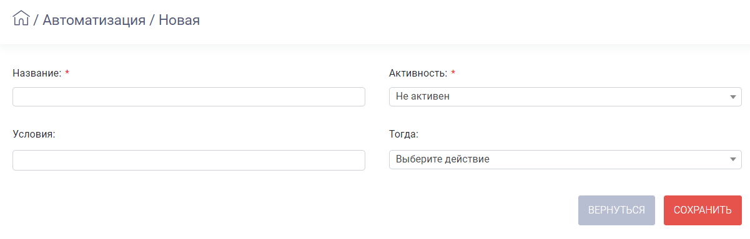
Task: Open the Активность combo box
Action: click(565, 97)
